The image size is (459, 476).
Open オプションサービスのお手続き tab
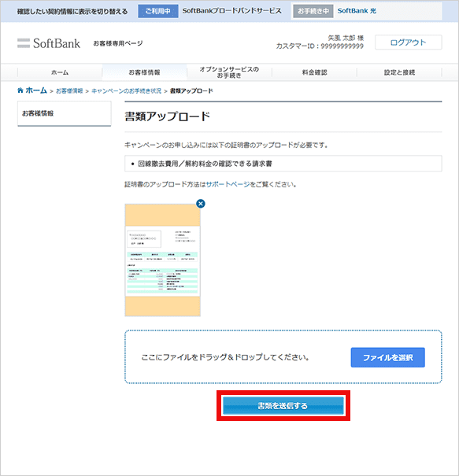click(229, 72)
